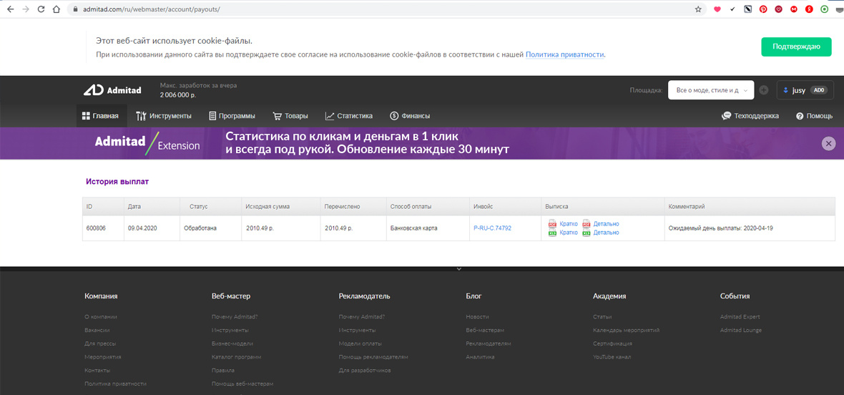Collapse footer using the chevron arrow
The image size is (844, 395).
click(x=458, y=269)
